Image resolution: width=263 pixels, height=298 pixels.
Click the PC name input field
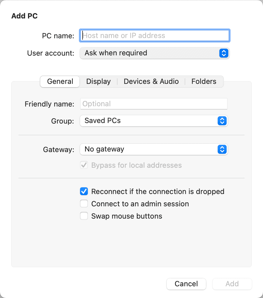coord(154,36)
